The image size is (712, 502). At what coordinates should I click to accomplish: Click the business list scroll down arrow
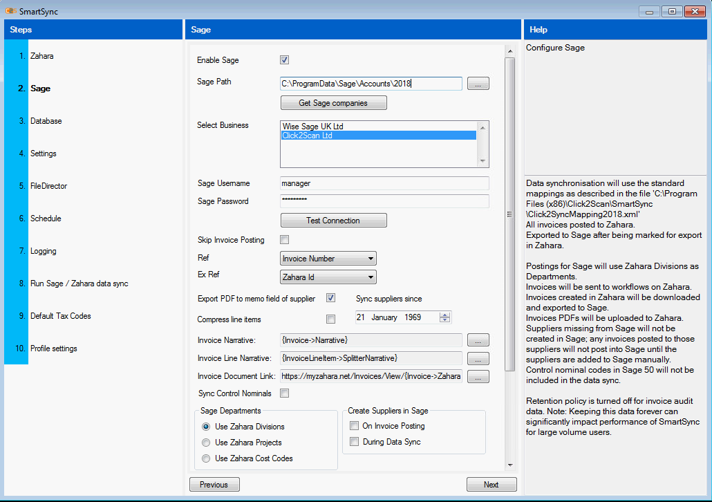(x=483, y=161)
